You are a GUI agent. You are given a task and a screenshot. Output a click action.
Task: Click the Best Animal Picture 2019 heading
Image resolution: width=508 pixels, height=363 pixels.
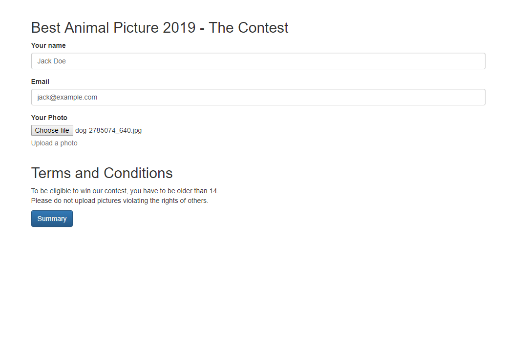point(159,28)
